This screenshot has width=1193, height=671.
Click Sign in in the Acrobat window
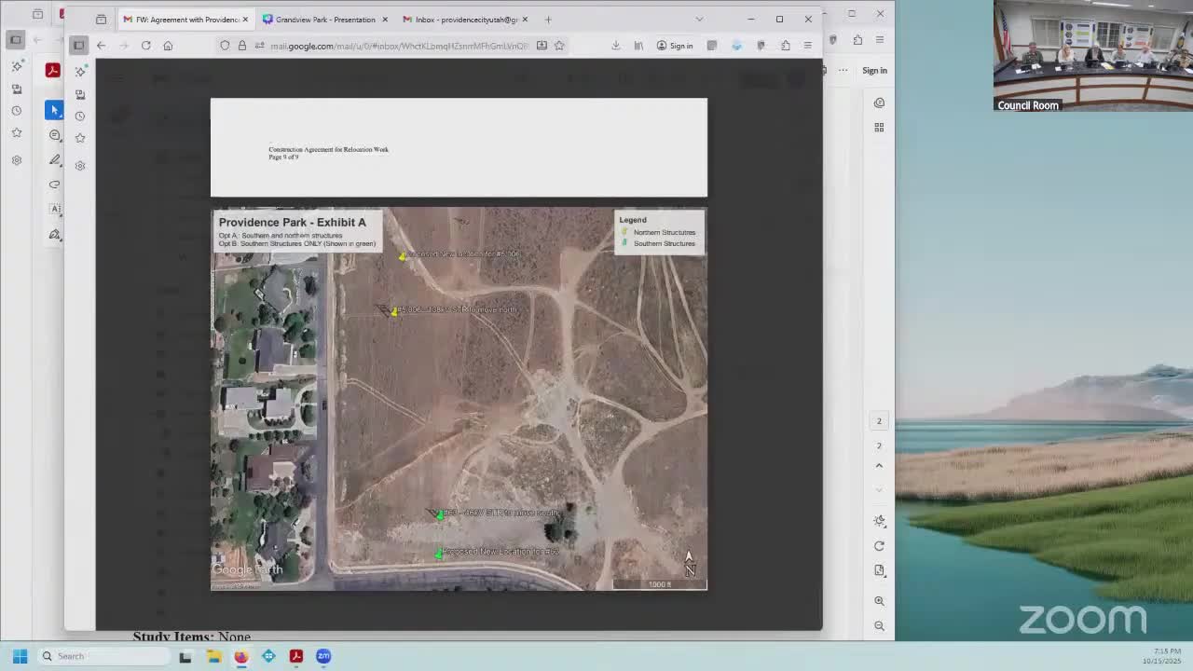(x=873, y=71)
